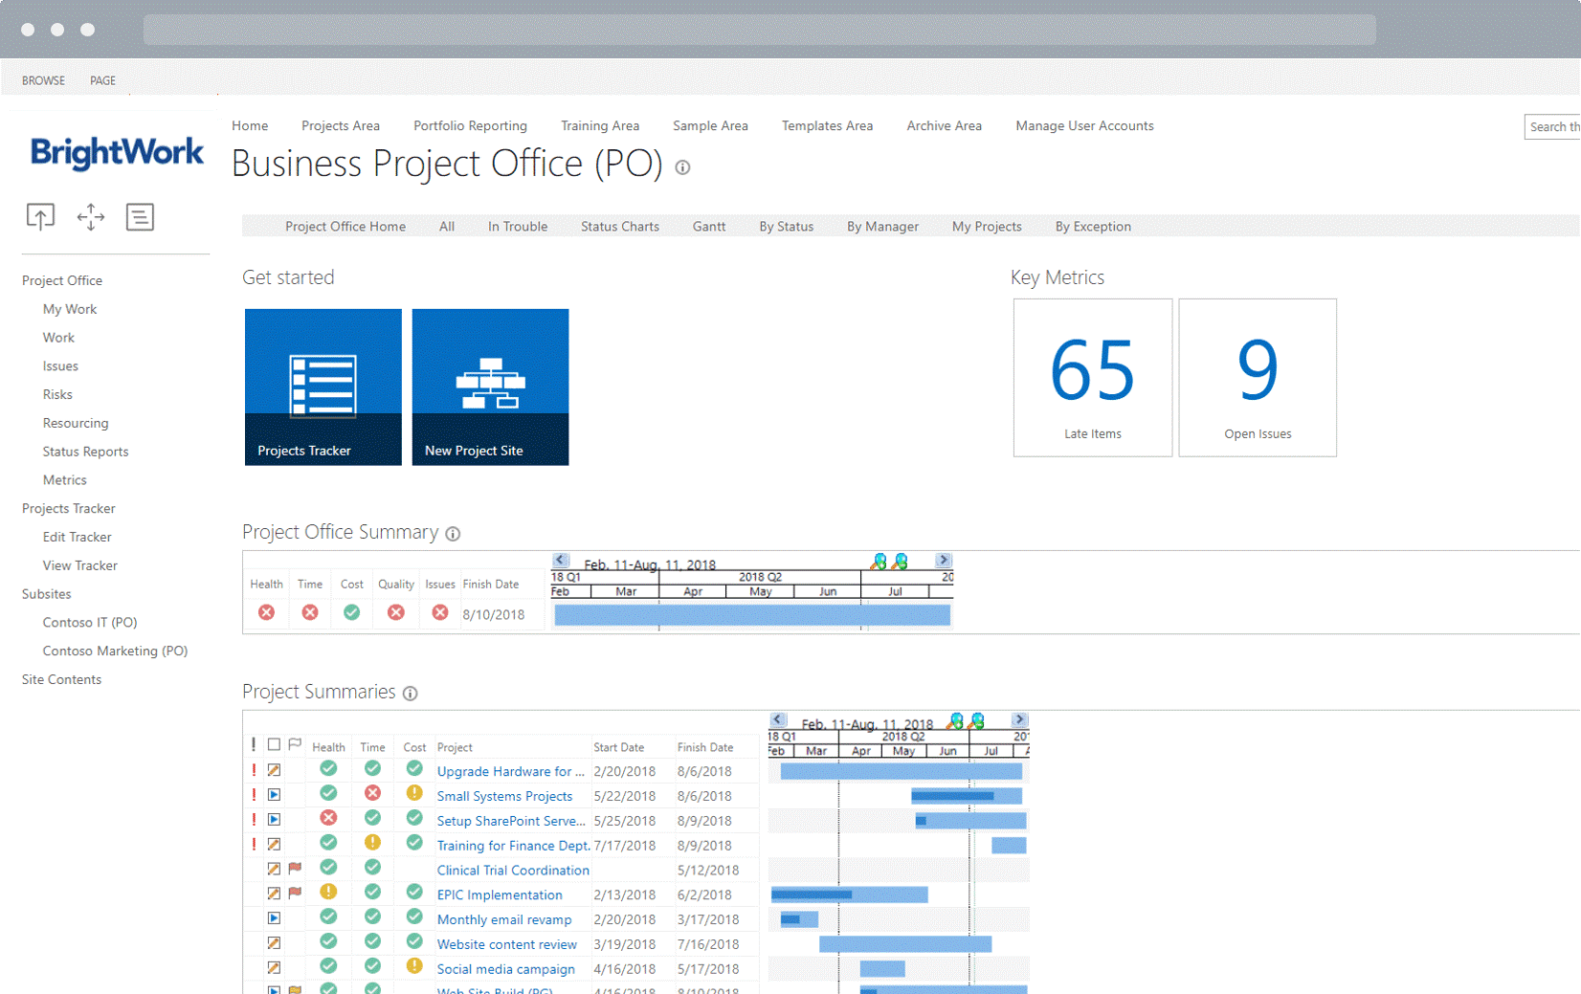Open Portfolio Reporting in the top navigation
1581x994 pixels.
click(x=470, y=125)
